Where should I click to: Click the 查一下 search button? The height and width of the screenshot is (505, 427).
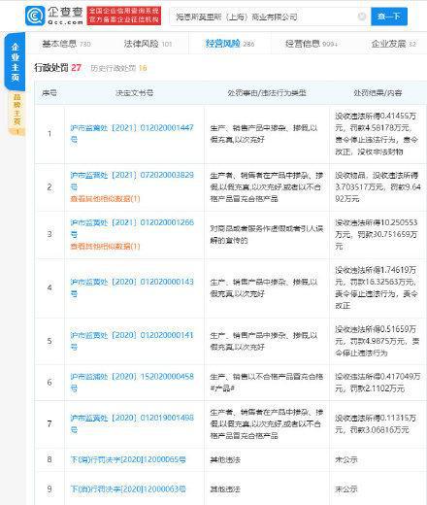(389, 17)
